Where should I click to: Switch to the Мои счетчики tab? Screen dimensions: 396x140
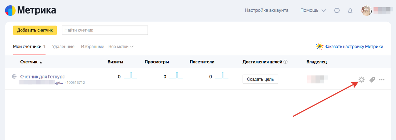29,46
